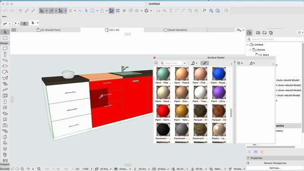Select the Marquee tool in toolbox
Image resolution: width=304 pixels, height=171 pixels.
(x=5, y=38)
